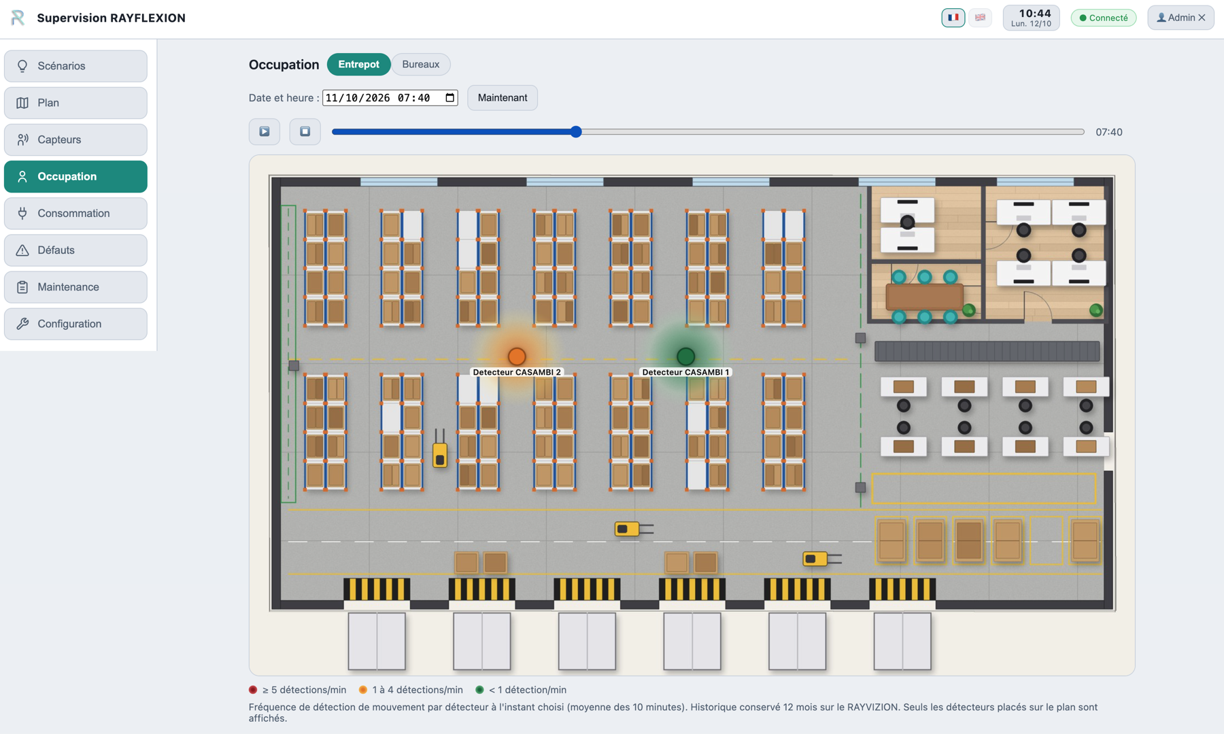
Task: Click the date and time input field
Action: (390, 98)
